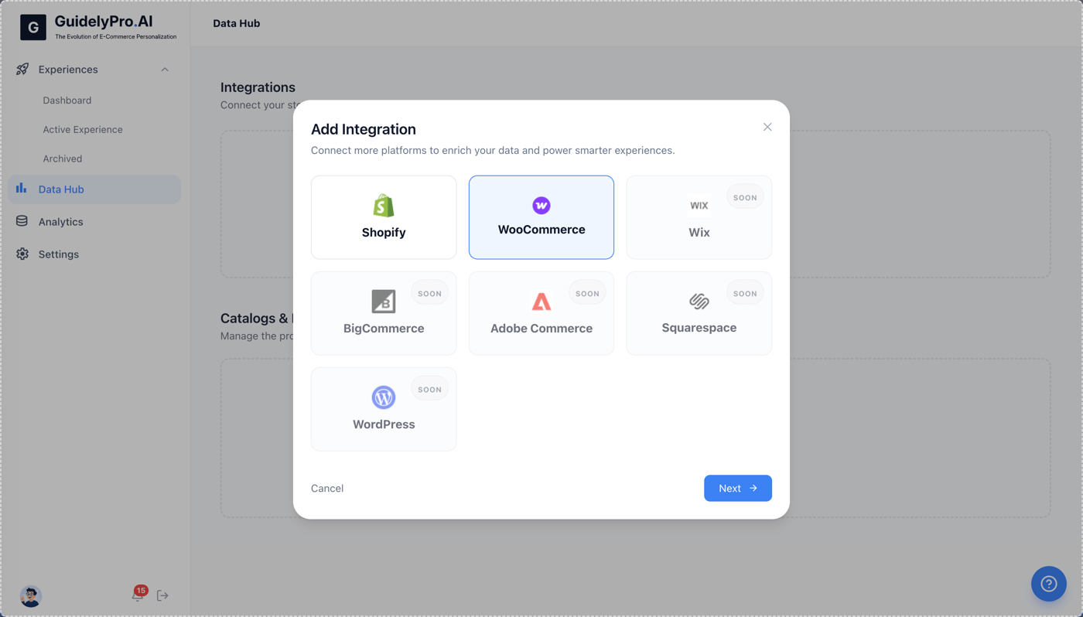Click the Wix logo icon

699,206
